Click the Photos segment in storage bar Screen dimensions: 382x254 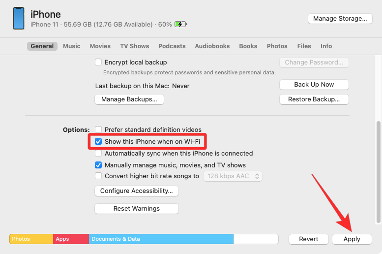31,239
